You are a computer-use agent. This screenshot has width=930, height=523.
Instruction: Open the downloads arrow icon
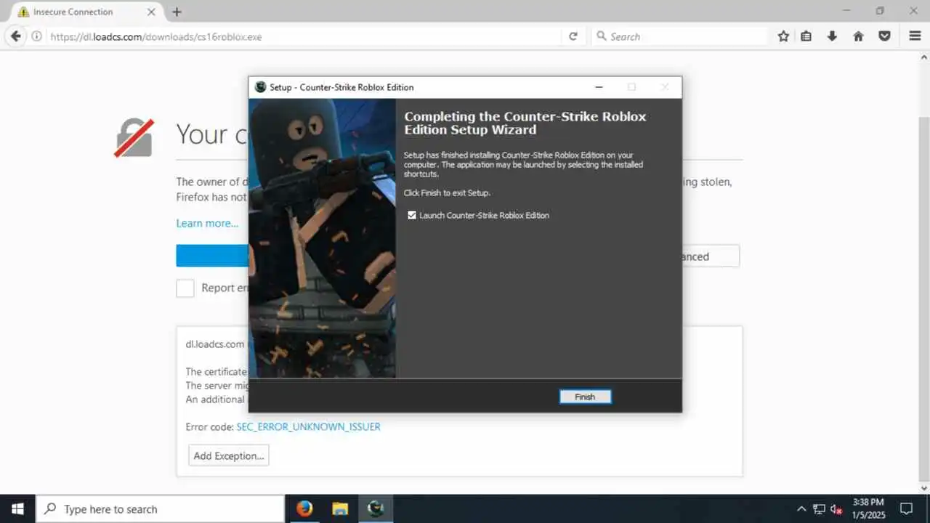833,36
